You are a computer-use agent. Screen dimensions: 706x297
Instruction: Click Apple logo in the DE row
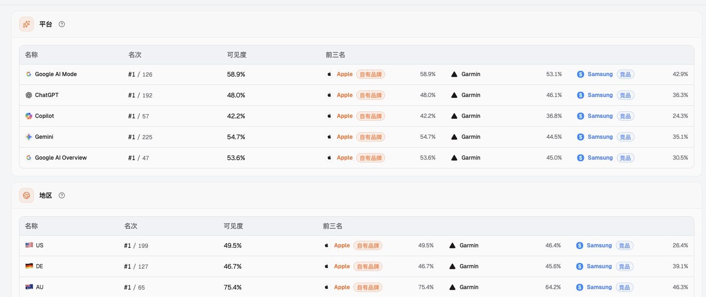coord(327,266)
